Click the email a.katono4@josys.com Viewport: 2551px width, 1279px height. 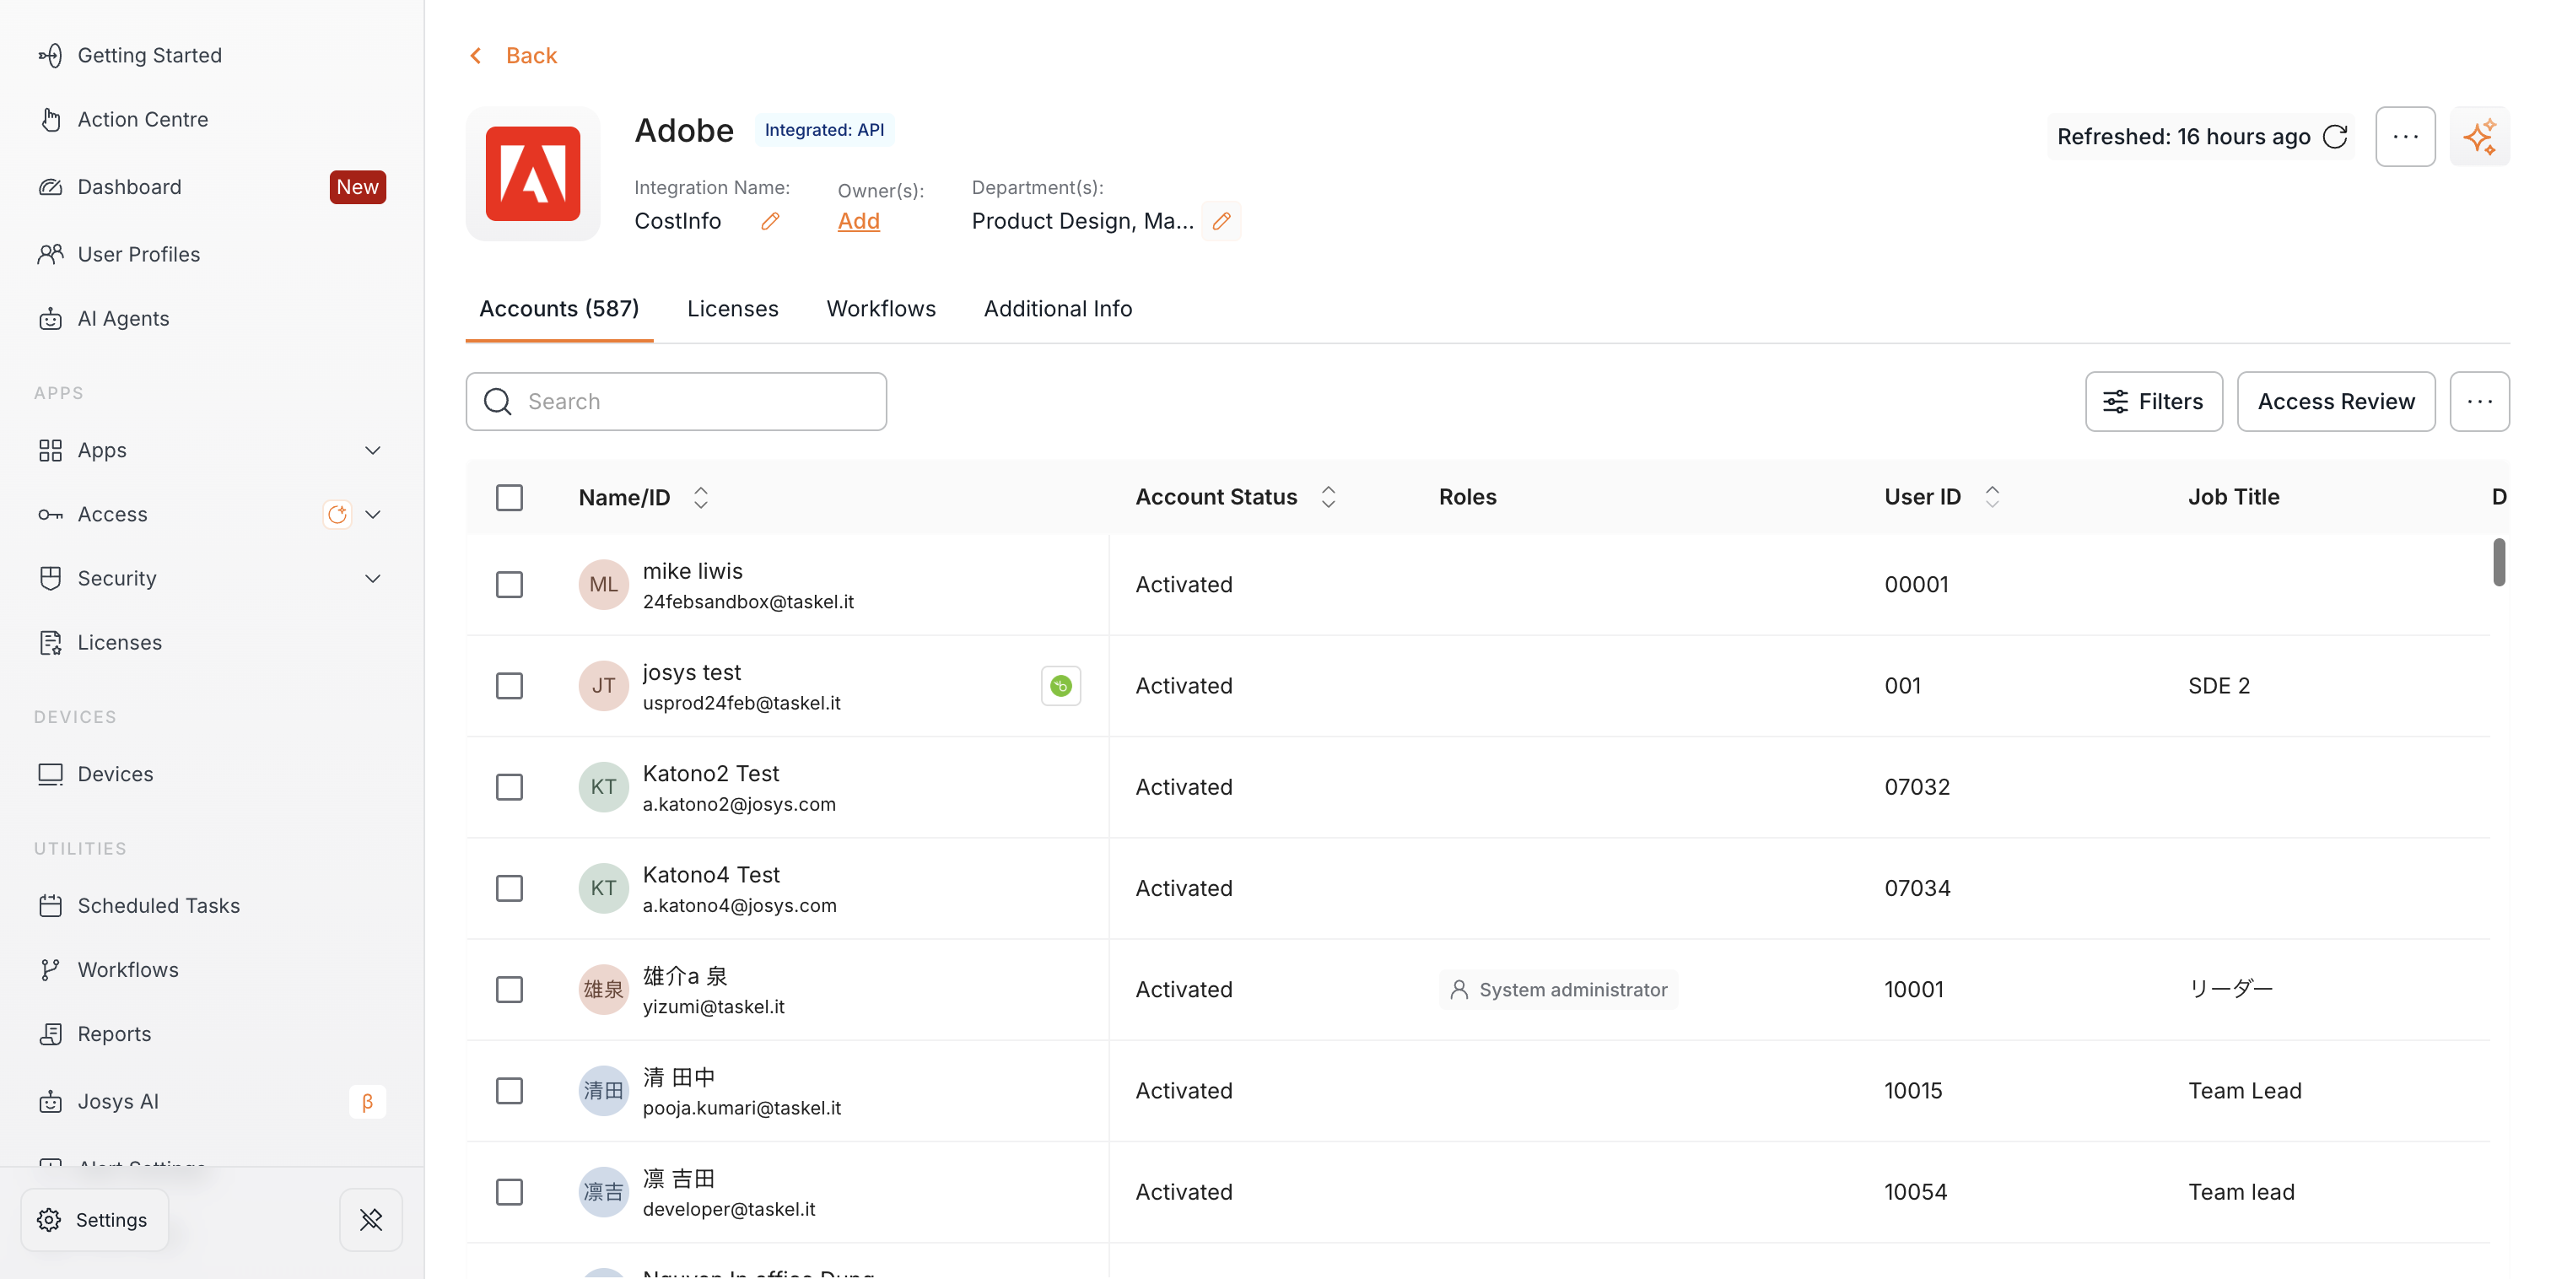click(740, 904)
